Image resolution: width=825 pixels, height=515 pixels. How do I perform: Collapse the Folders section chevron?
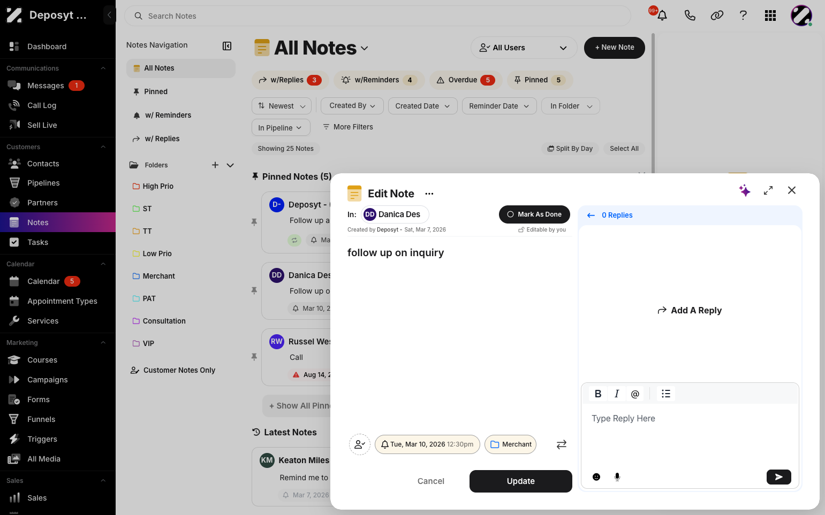coord(230,165)
